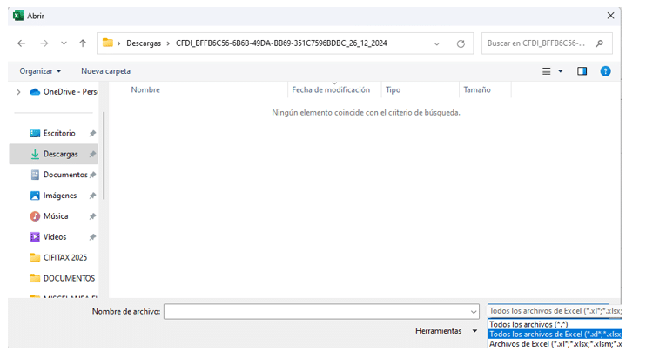Open recent locations dropdown arrow
Viewport: 646px width, 358px height.
tap(64, 43)
